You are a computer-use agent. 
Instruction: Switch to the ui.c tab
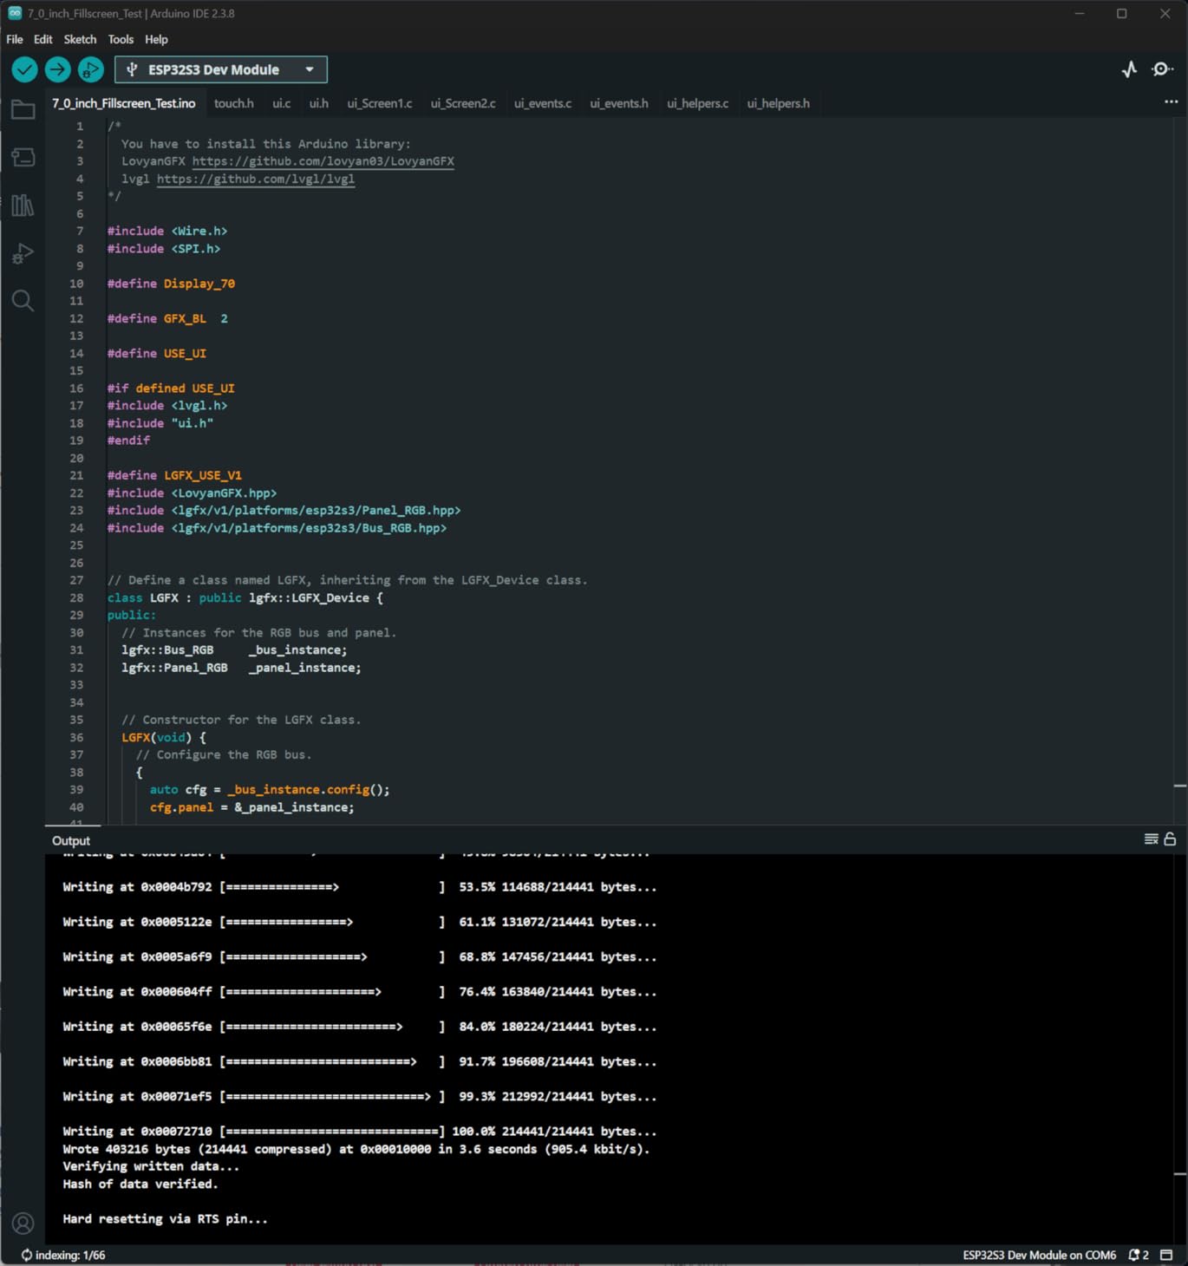pyautogui.click(x=282, y=103)
